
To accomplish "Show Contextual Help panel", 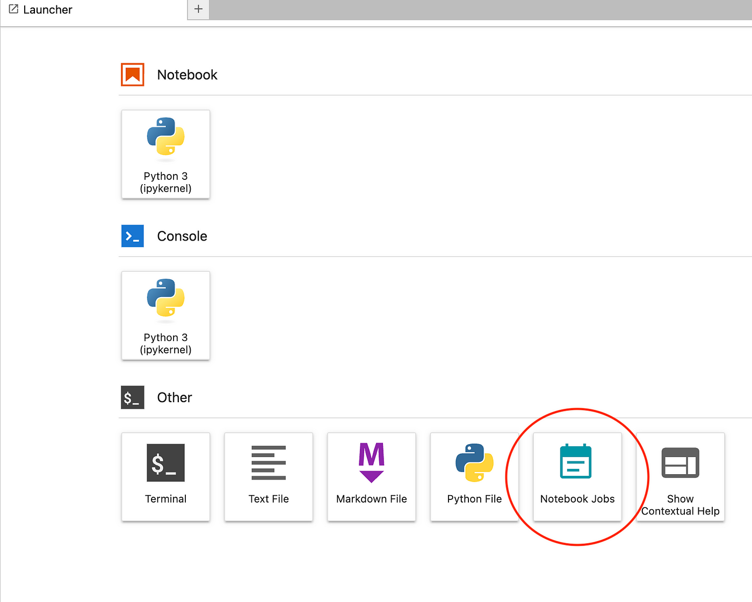I will (x=681, y=476).
